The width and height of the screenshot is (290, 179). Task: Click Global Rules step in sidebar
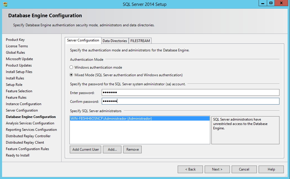(x=15, y=53)
